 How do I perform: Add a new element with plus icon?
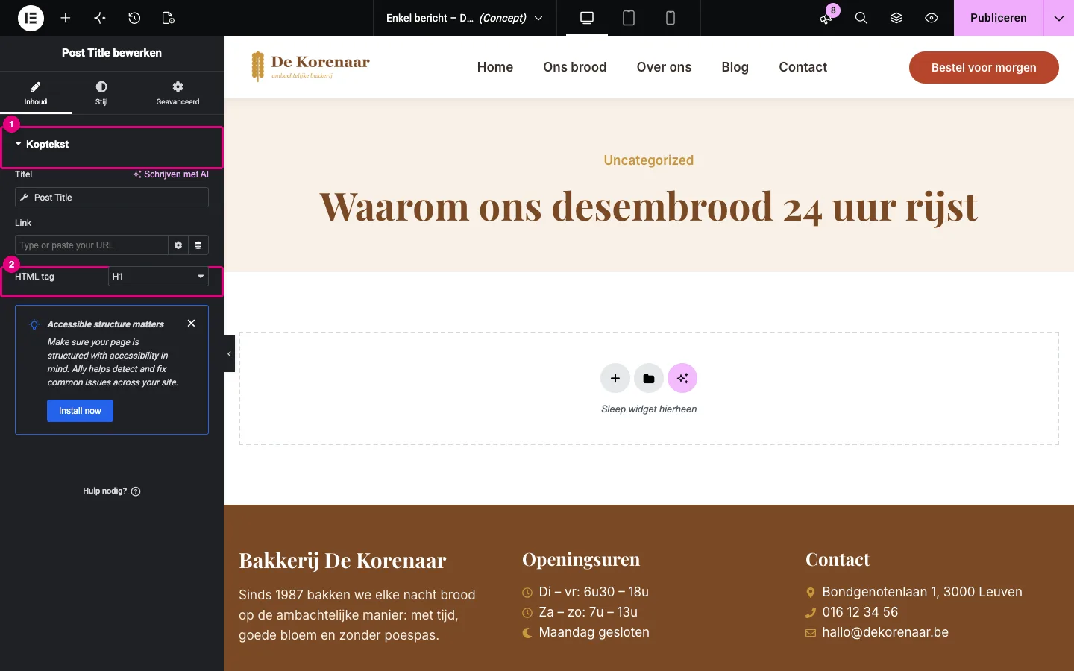[x=66, y=18]
